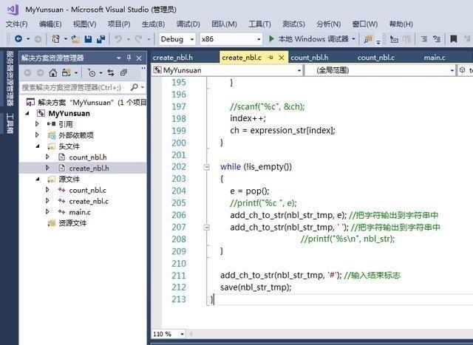Start debugging with the green play icon

coord(271,39)
